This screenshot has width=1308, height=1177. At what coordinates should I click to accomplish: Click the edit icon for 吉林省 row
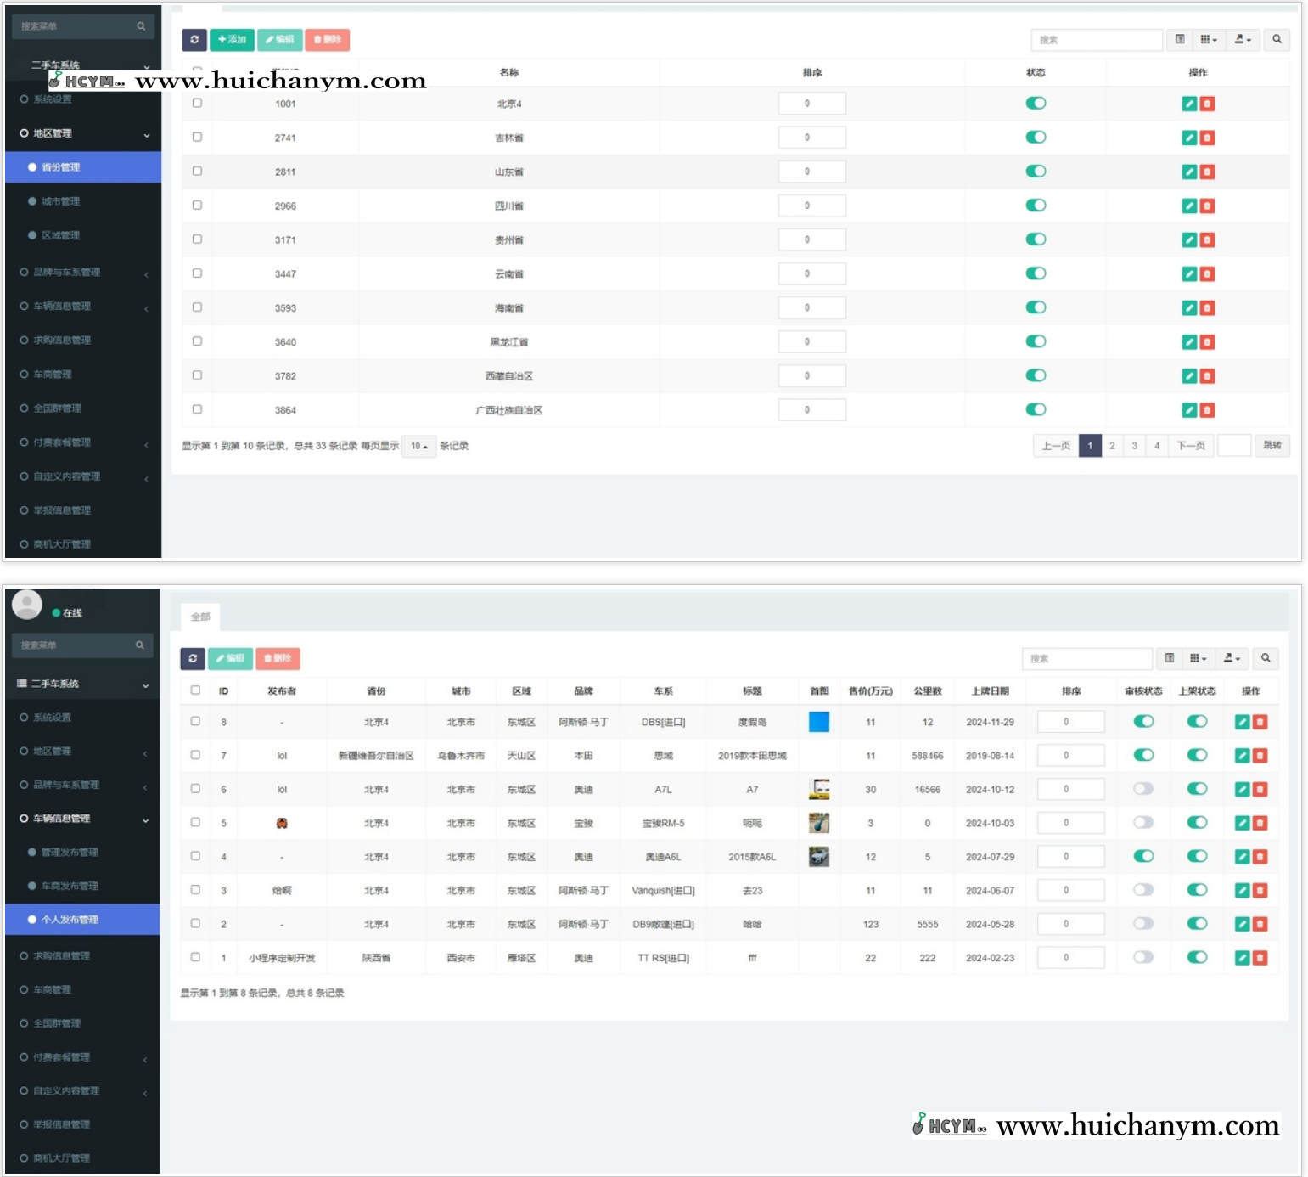(1189, 138)
